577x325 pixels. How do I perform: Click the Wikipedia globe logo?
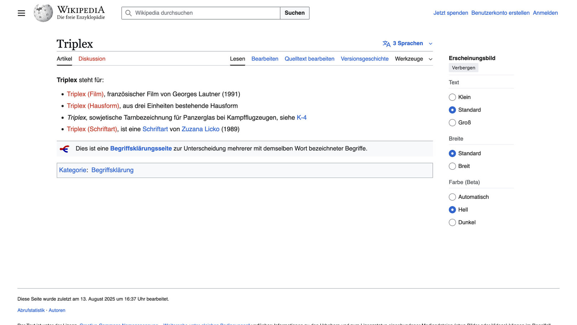pyautogui.click(x=43, y=13)
